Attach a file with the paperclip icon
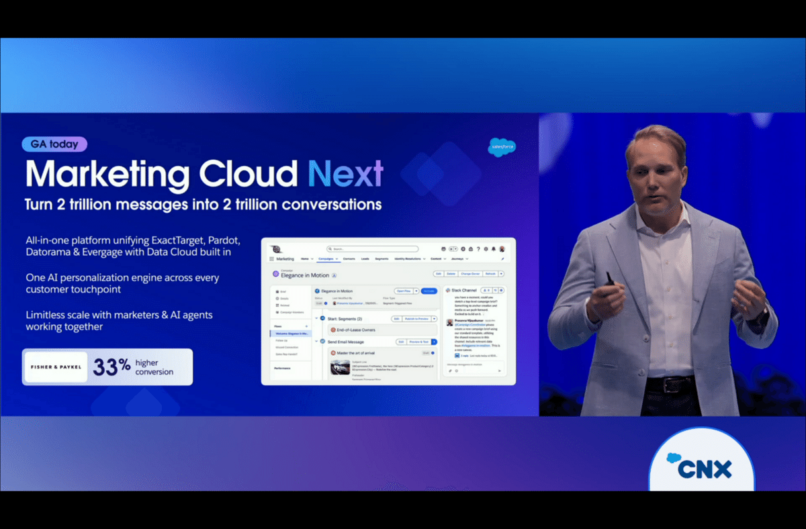This screenshot has height=529, width=806. pyautogui.click(x=450, y=371)
